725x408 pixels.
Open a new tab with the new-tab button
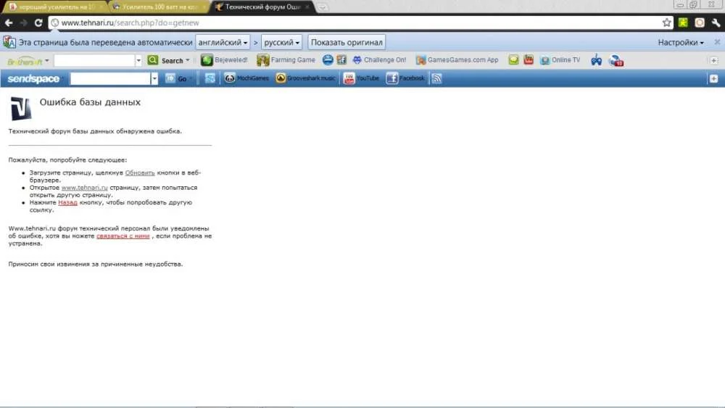tap(323, 7)
